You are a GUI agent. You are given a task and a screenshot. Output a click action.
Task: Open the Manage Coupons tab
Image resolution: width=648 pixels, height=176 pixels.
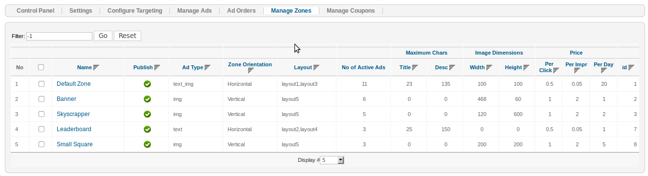click(x=351, y=10)
